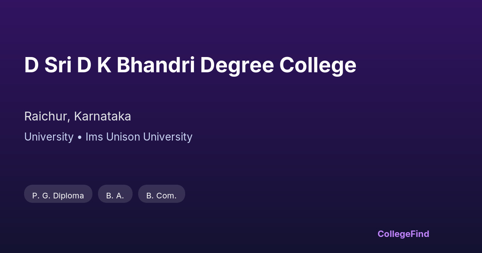Click the Find part of CollegeFind logo

click(419, 234)
